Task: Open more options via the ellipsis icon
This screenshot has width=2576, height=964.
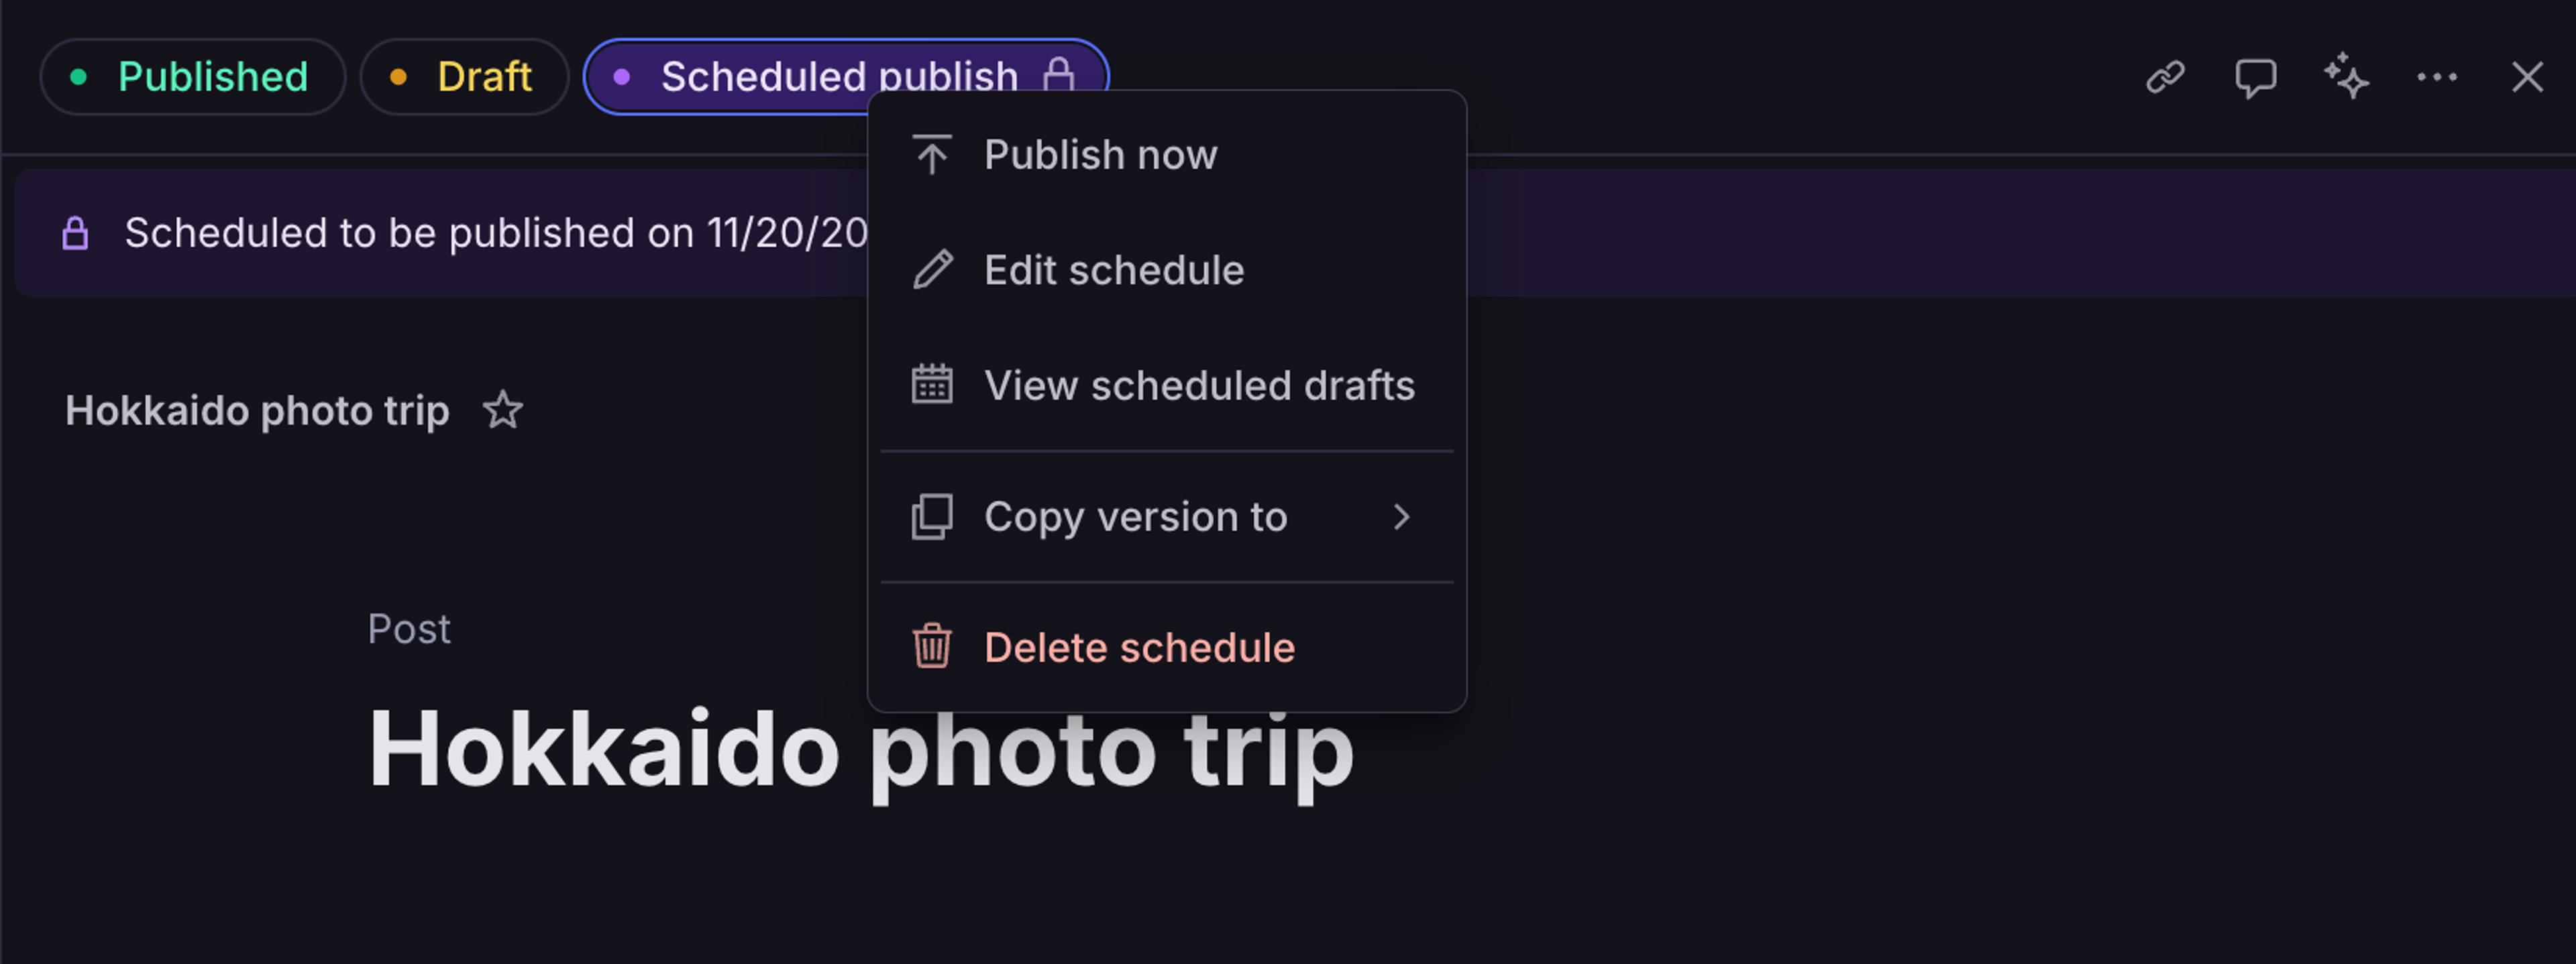Action: pyautogui.click(x=2437, y=77)
